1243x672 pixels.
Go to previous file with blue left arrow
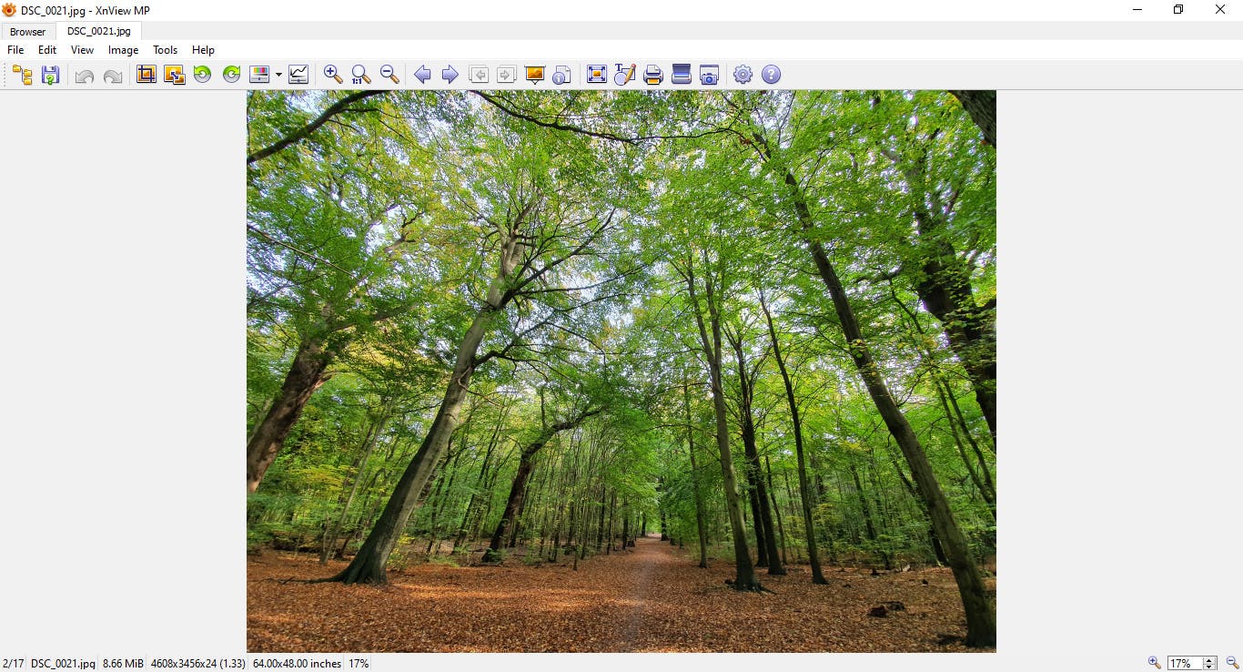pos(422,75)
